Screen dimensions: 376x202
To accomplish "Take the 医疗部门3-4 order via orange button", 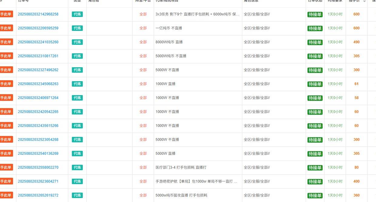I will point(6,167).
